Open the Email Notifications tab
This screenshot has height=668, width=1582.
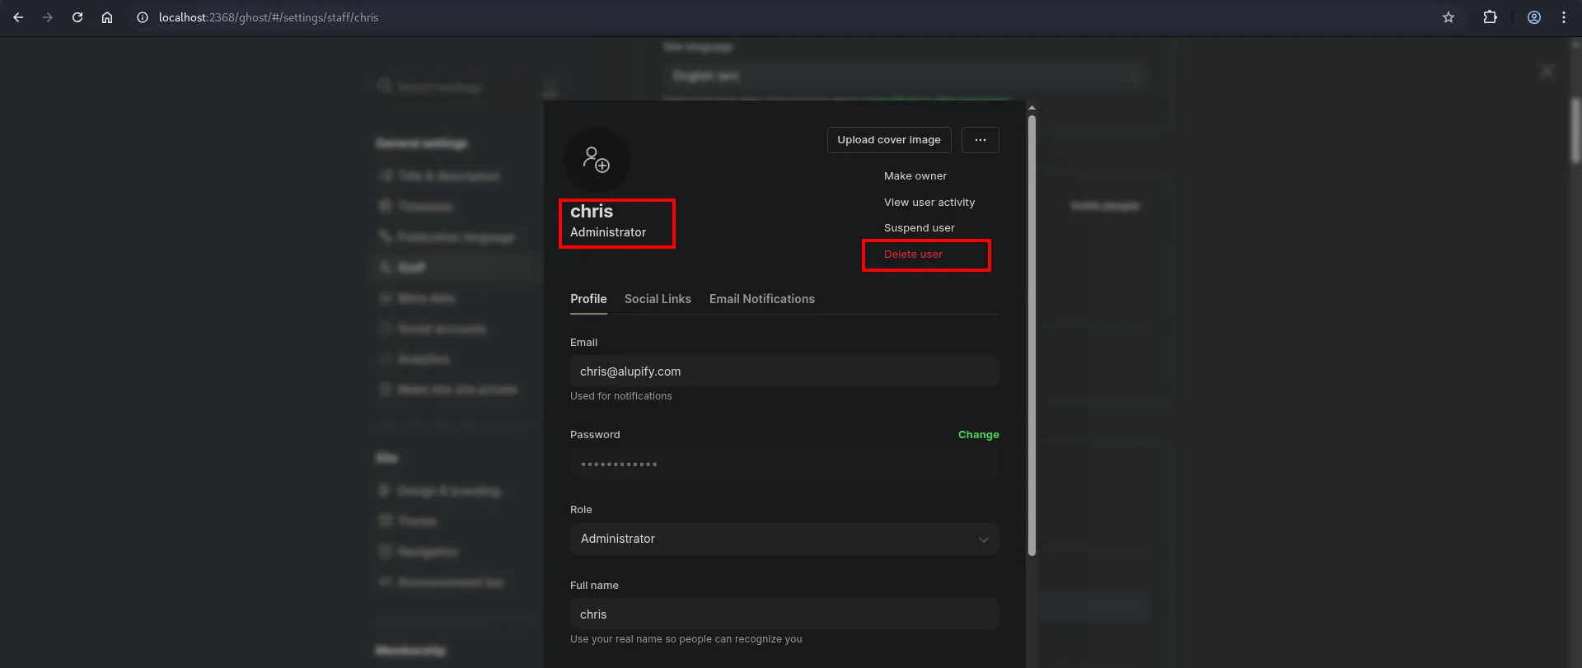tap(761, 299)
